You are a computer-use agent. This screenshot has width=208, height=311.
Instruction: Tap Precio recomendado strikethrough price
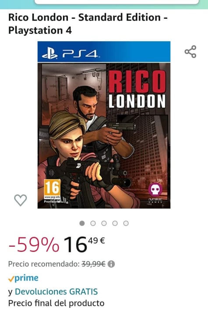click(93, 264)
